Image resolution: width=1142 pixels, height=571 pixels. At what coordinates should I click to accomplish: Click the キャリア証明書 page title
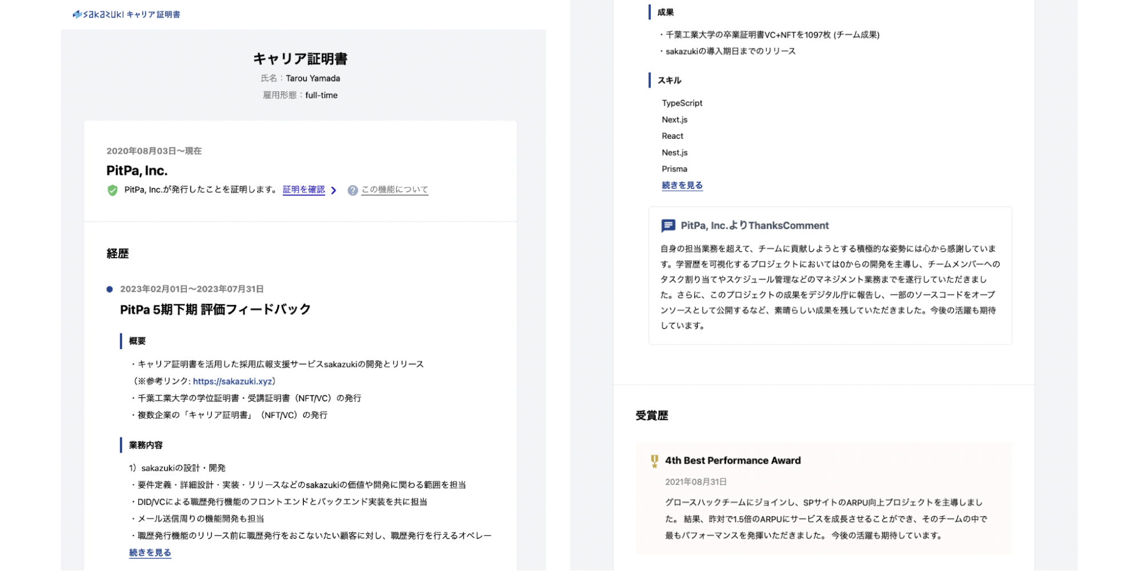point(300,59)
